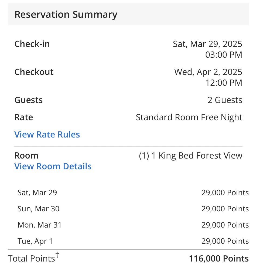The height and width of the screenshot is (275, 253).
Task: Click the 03:00 PM check-in time
Action: [x=224, y=55]
